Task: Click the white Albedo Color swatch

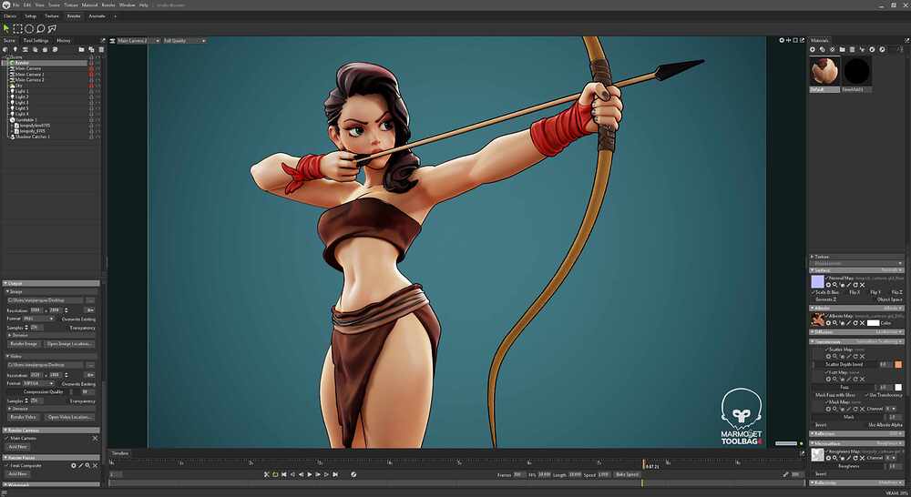Action: click(873, 323)
